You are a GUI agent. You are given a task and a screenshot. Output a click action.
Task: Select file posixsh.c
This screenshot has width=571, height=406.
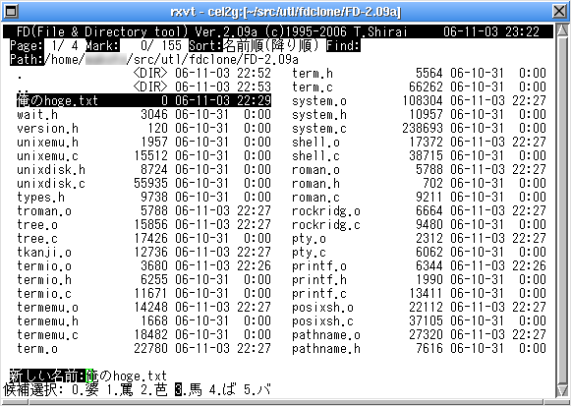(322, 321)
